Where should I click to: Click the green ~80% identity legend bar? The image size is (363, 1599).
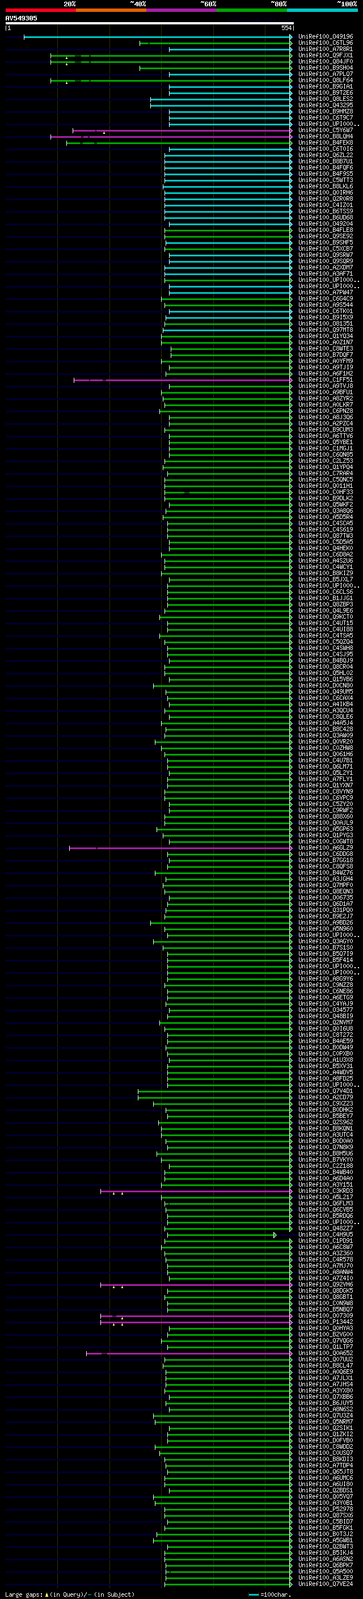pyautogui.click(x=252, y=10)
